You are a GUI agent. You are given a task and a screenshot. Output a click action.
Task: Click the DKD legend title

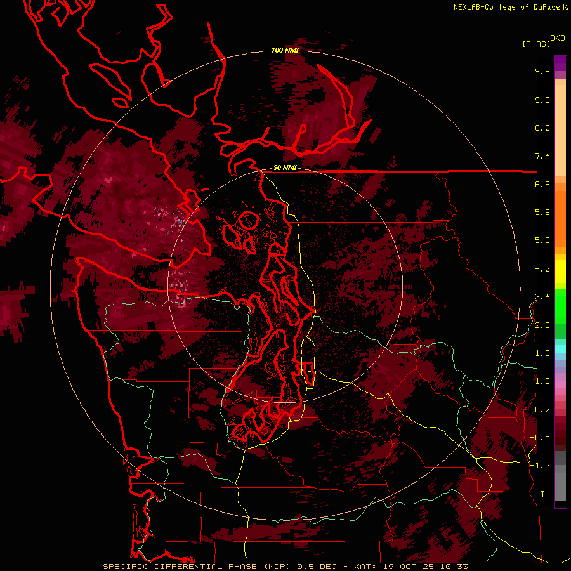point(558,38)
